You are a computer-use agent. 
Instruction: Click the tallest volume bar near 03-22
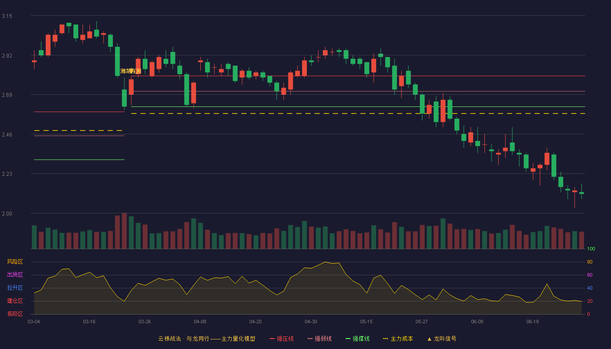tap(124, 231)
